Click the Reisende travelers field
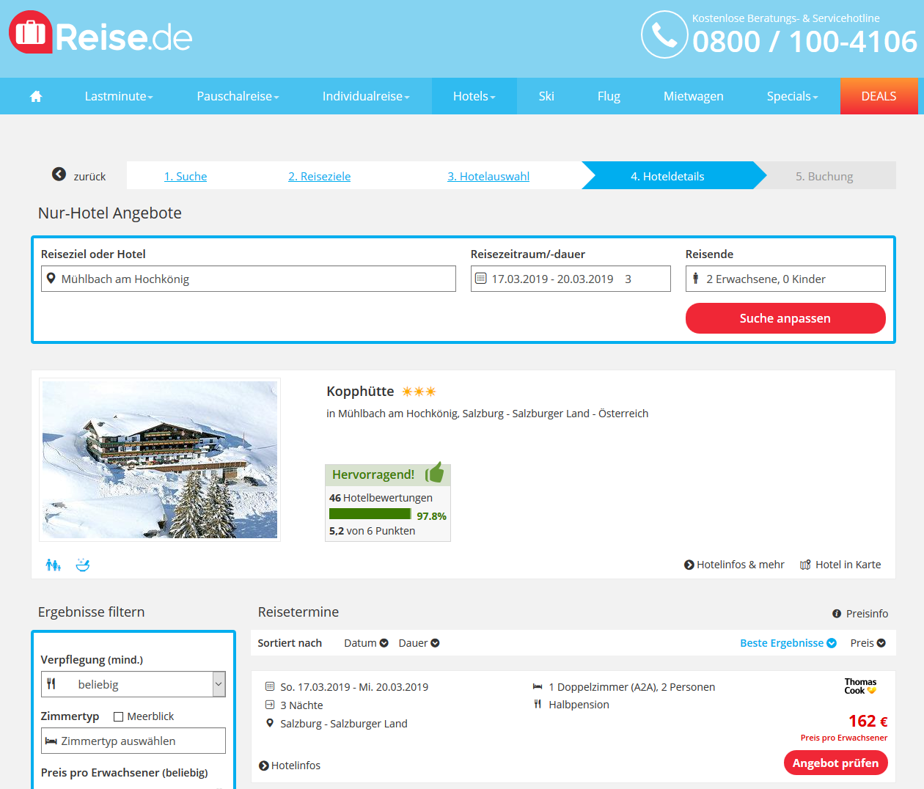Screen dimensions: 924x789 click(x=785, y=279)
